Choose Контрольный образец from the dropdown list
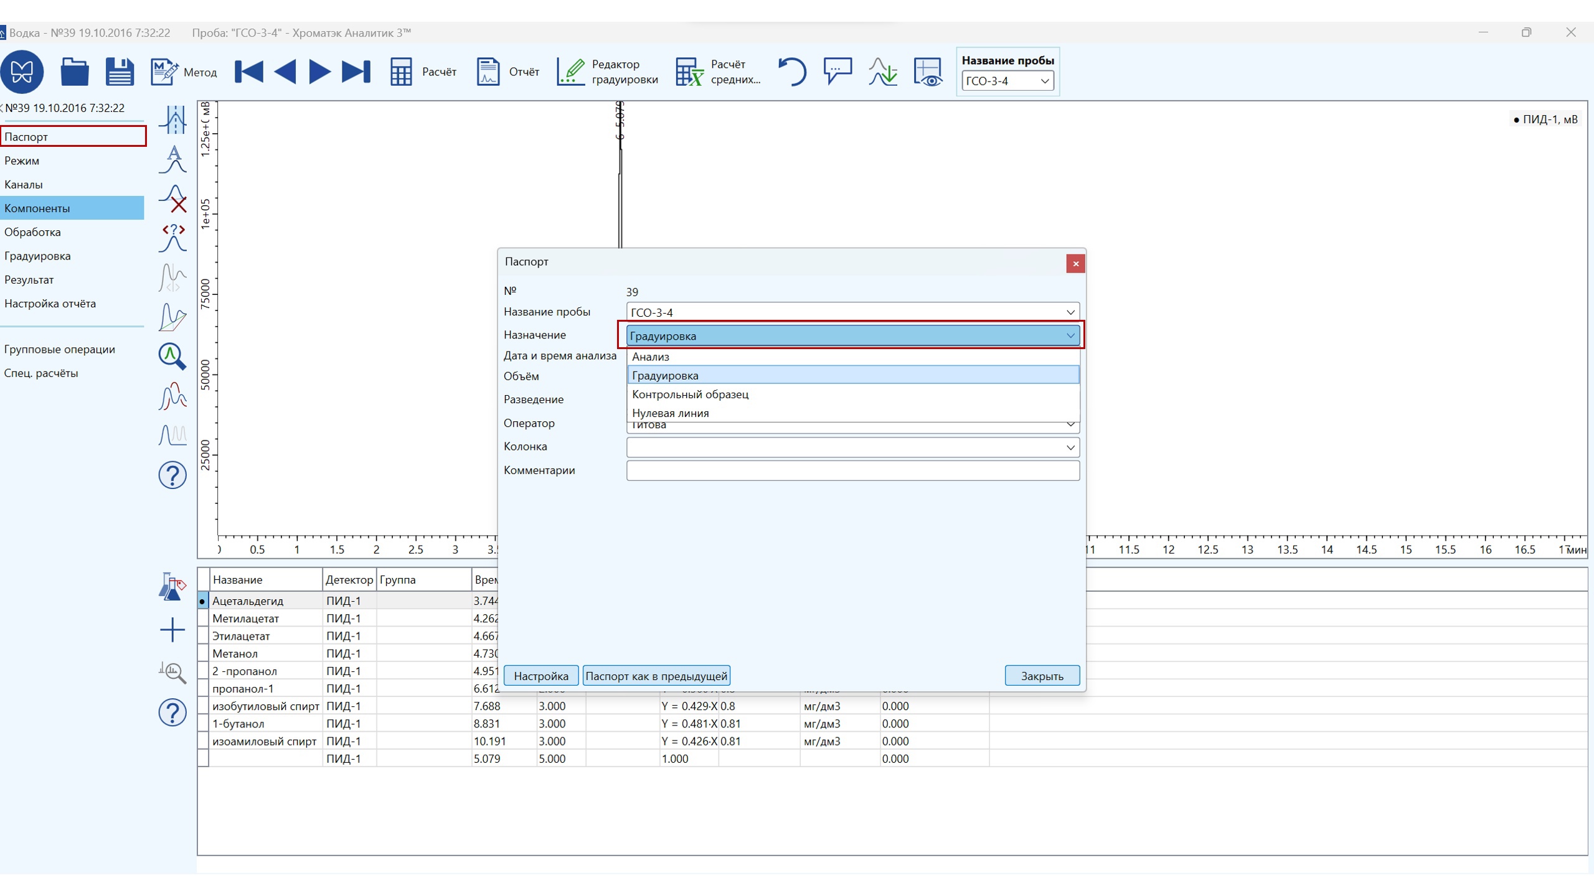This screenshot has height=896, width=1594. (690, 394)
